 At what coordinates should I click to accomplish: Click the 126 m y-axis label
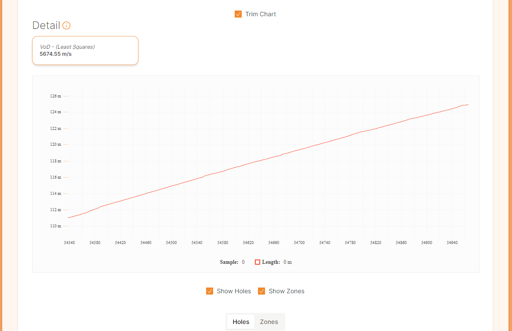click(x=55, y=96)
